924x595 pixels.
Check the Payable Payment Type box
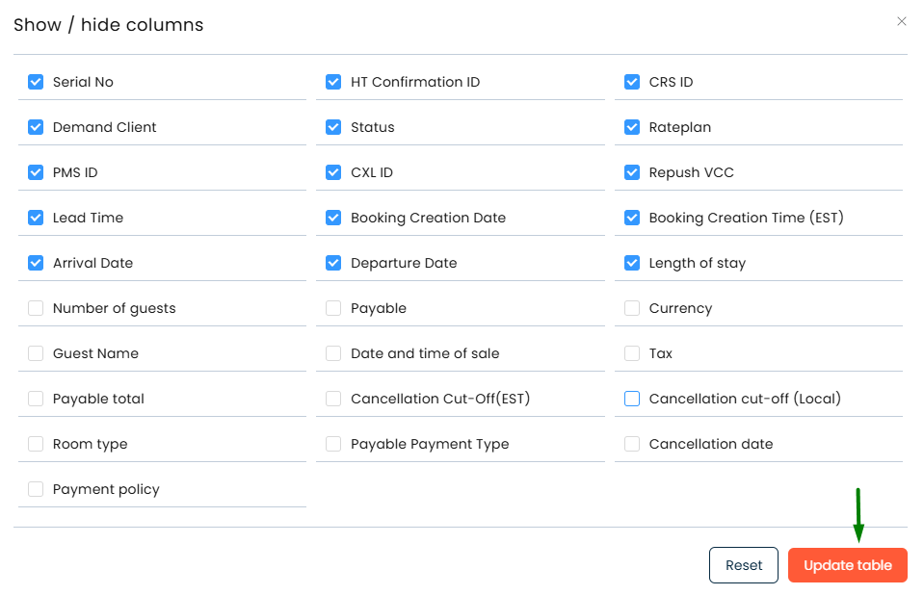pyautogui.click(x=333, y=444)
